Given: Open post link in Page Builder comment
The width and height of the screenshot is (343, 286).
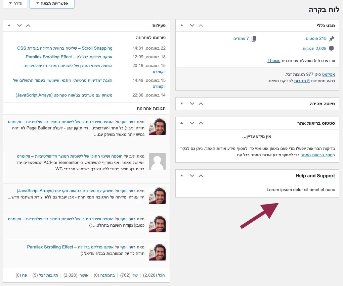Looking at the screenshot, I should click(x=61, y=122).
